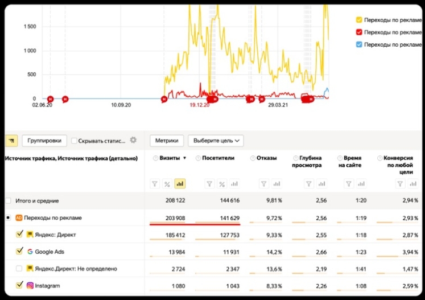
Task: Sort by Посетители column header
Action: (x=218, y=158)
